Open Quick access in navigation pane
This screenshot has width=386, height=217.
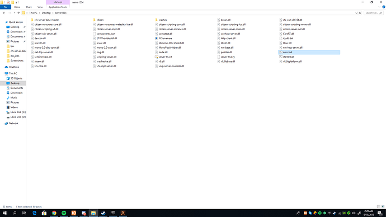(16, 22)
